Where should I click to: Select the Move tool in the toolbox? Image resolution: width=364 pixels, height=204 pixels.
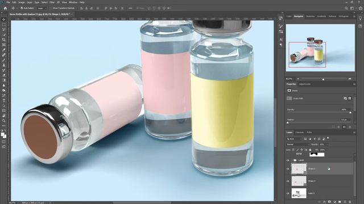click(4, 19)
